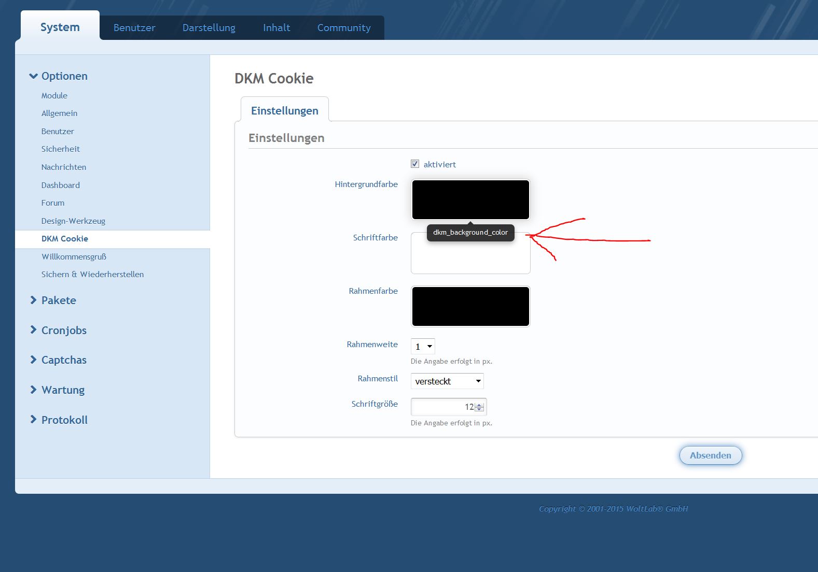Select the Einstellungen tab

click(x=285, y=110)
